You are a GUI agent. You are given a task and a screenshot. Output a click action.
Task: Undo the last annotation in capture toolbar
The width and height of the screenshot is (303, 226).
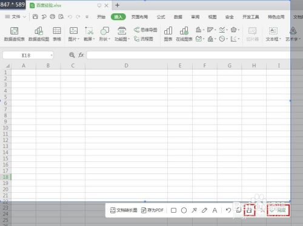[228, 210]
